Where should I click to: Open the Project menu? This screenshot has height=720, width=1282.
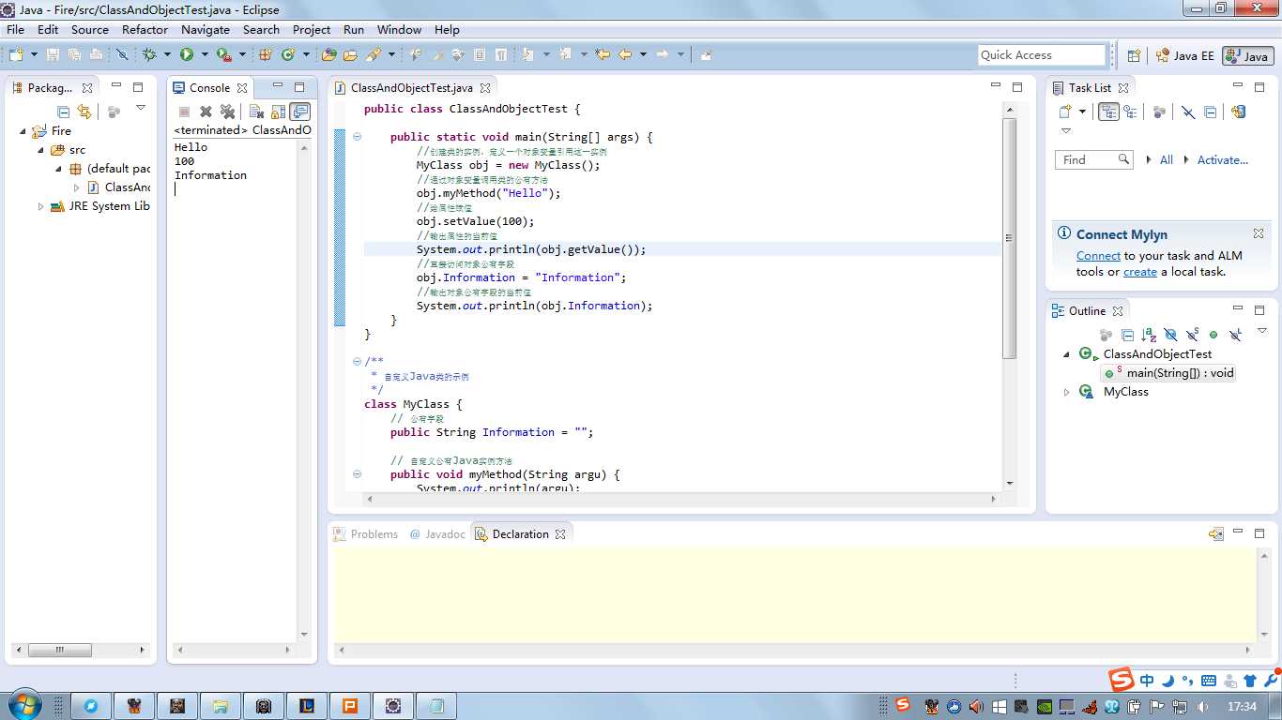click(312, 29)
